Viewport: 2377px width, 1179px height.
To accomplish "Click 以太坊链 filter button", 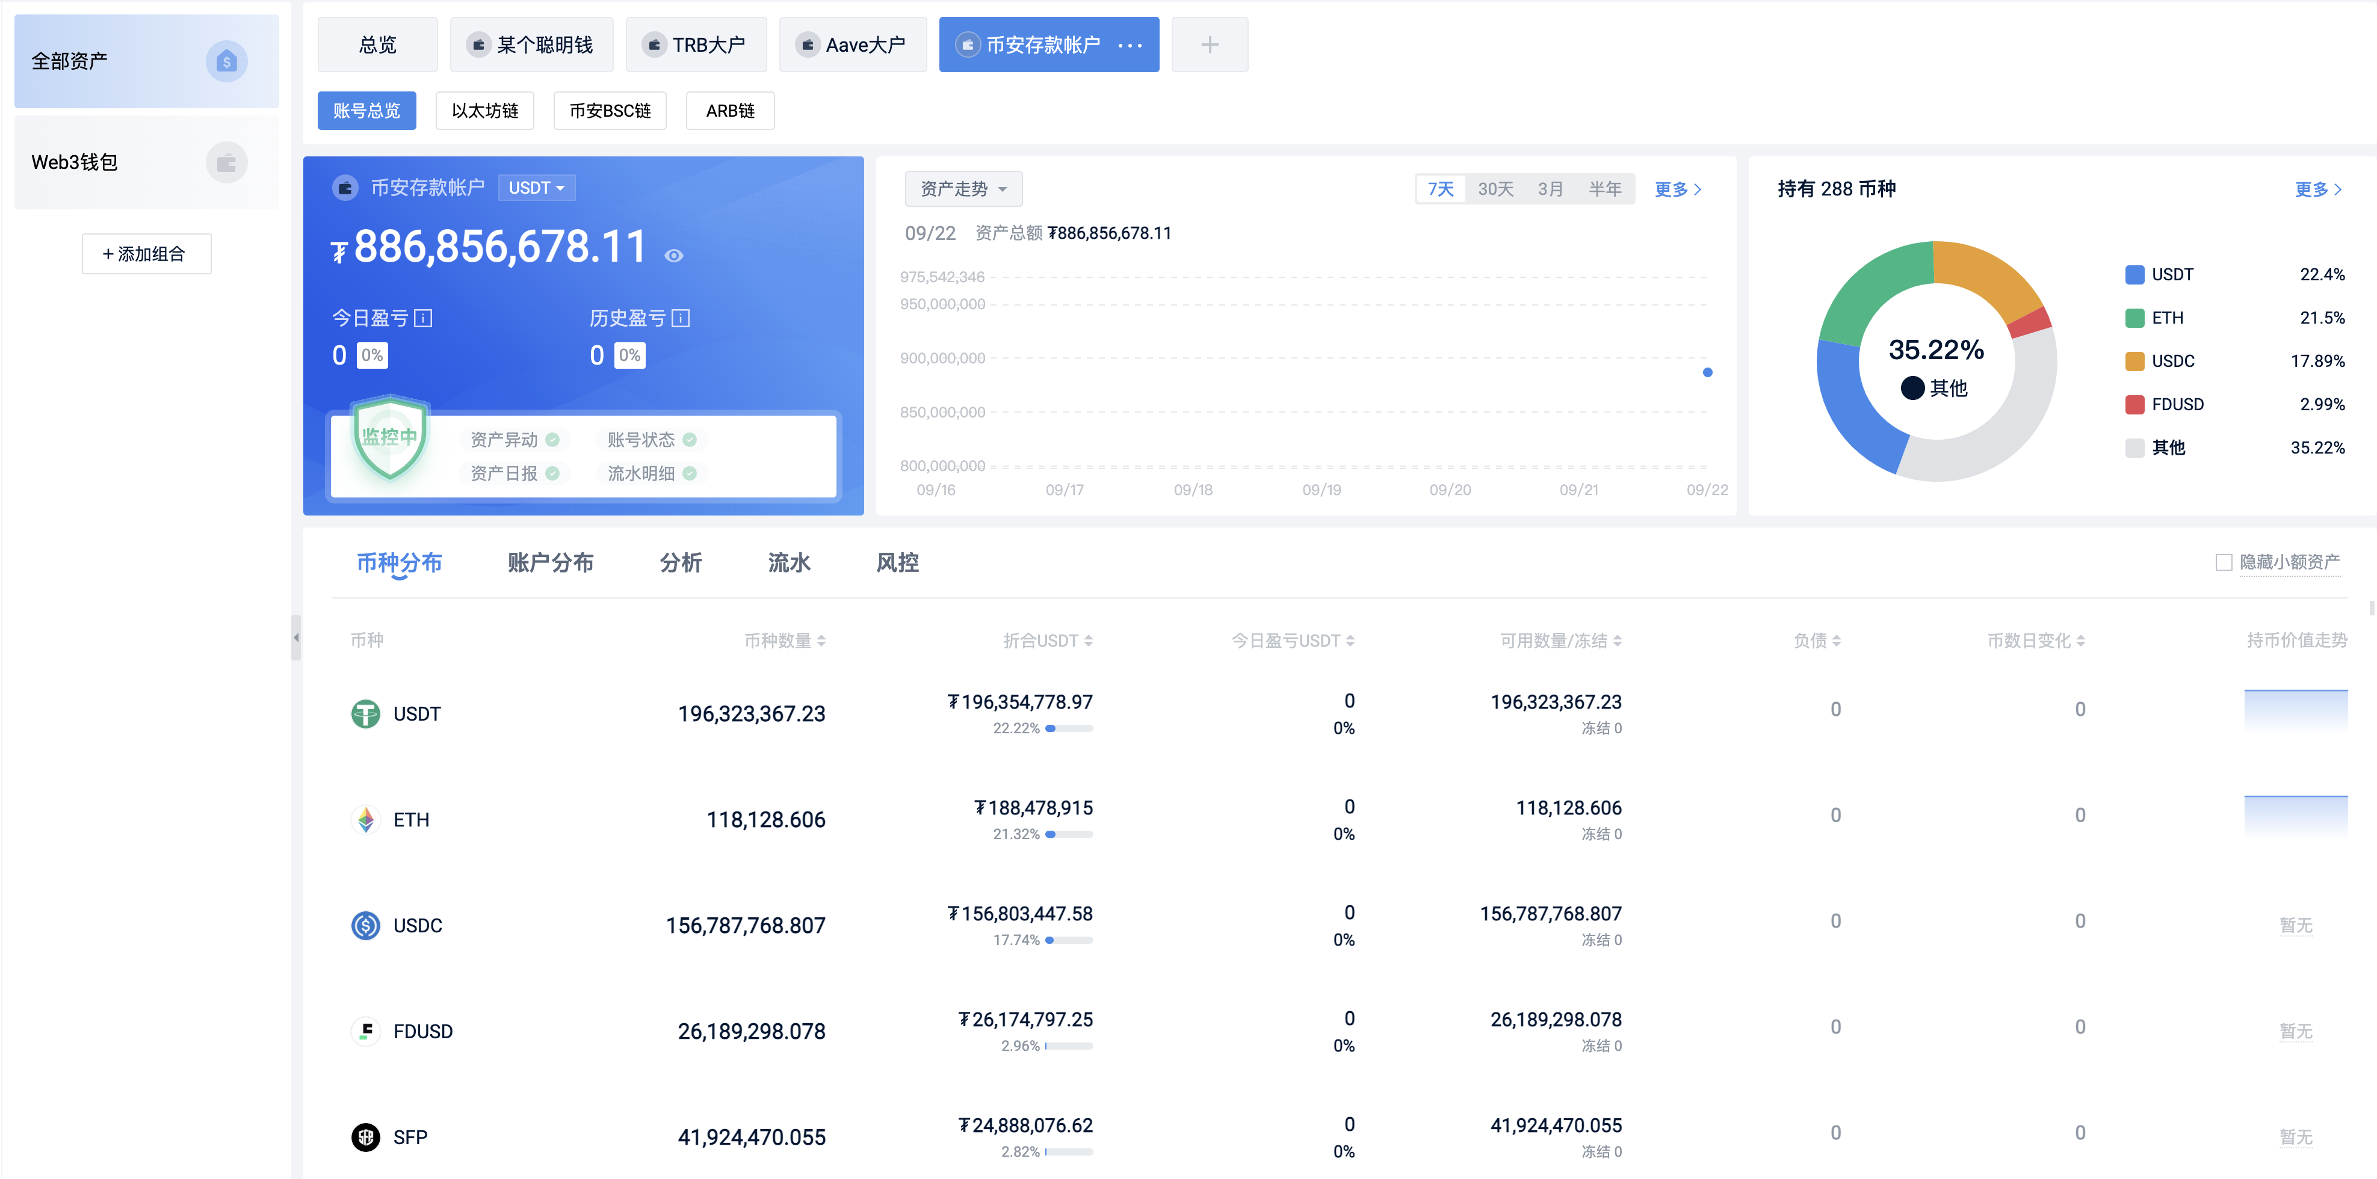I will [x=484, y=111].
